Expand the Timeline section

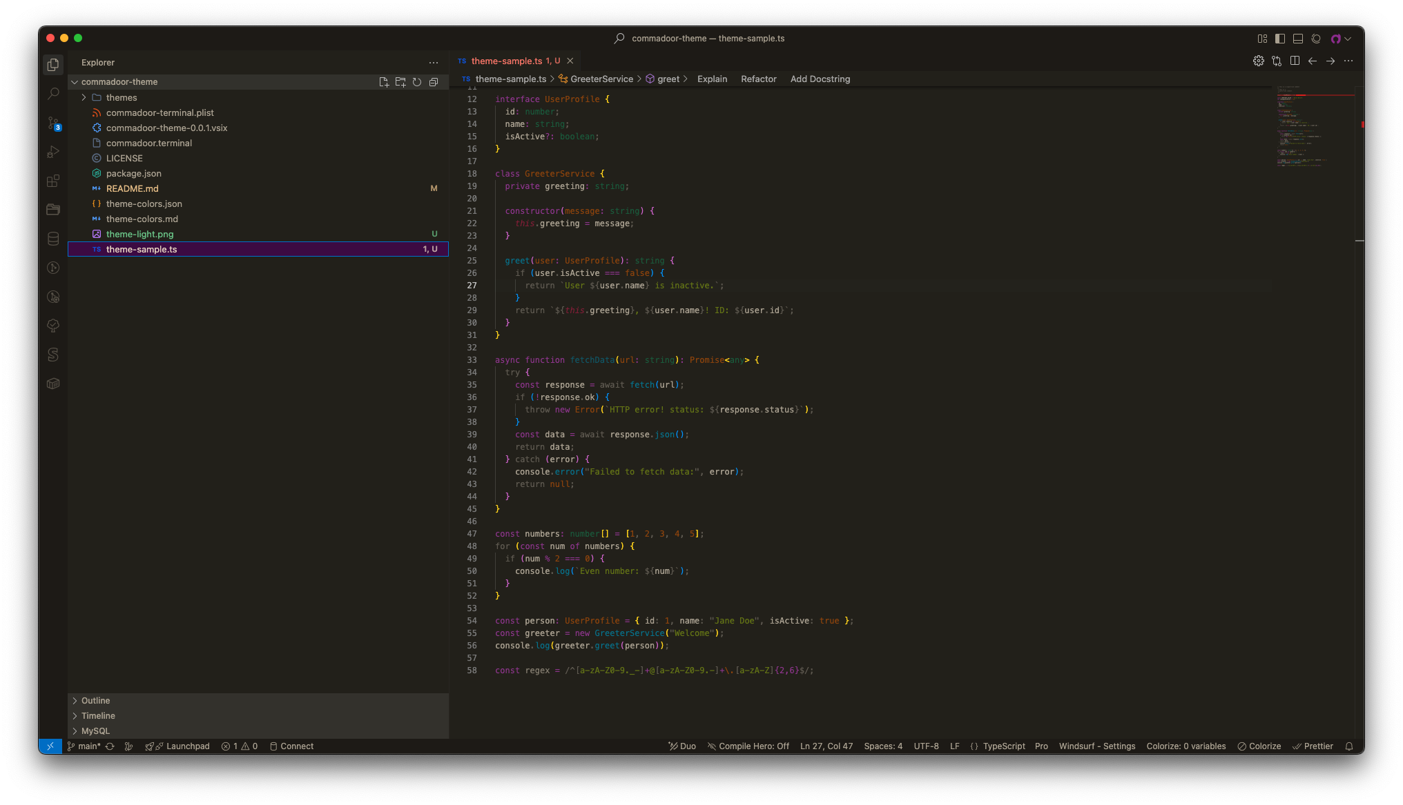click(x=258, y=716)
